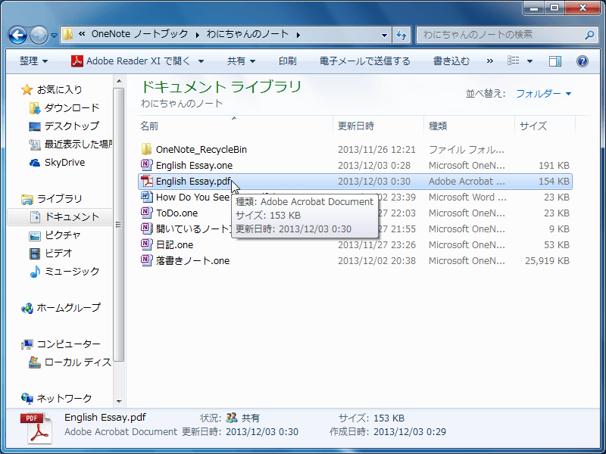Click the magnifier search icon
This screenshot has width=606, height=454.
coord(590,35)
